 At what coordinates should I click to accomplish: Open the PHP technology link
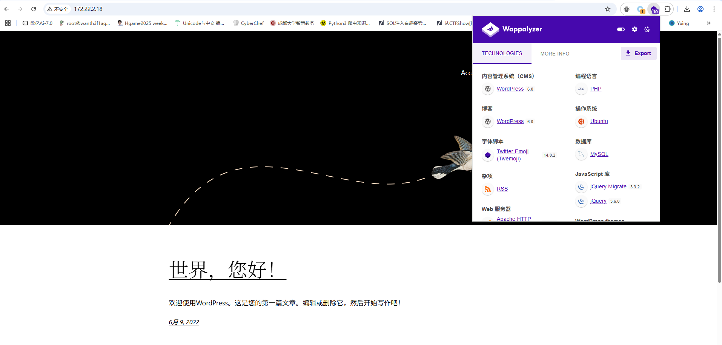[x=596, y=89]
